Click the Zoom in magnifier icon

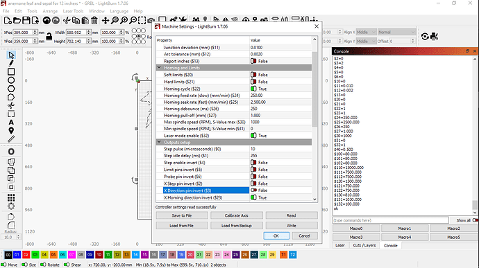[x=124, y=20]
